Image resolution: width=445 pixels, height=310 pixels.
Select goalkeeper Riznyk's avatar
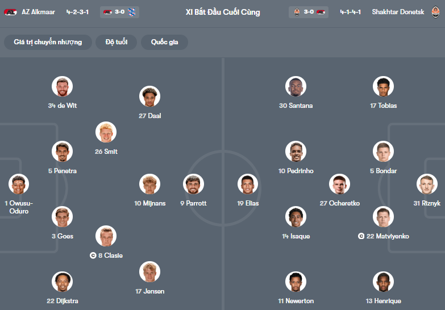[x=427, y=185]
